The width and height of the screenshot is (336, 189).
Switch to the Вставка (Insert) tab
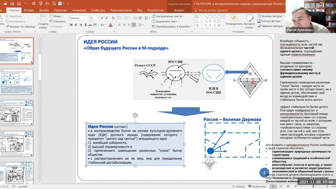[29, 10]
